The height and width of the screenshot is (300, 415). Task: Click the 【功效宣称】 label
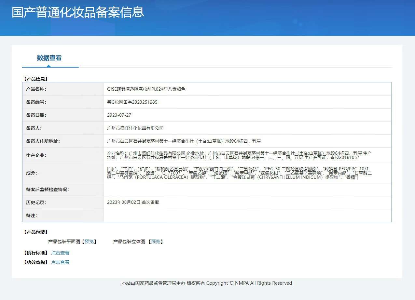[36, 262]
